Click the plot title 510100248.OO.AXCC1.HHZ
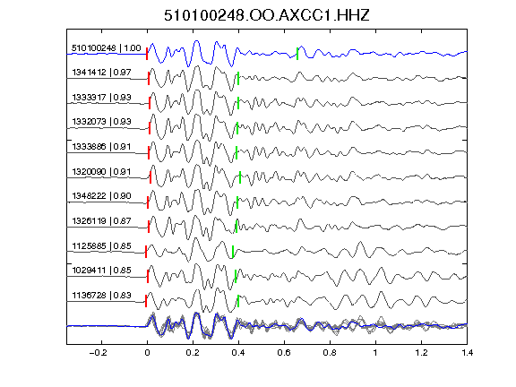 point(267,15)
